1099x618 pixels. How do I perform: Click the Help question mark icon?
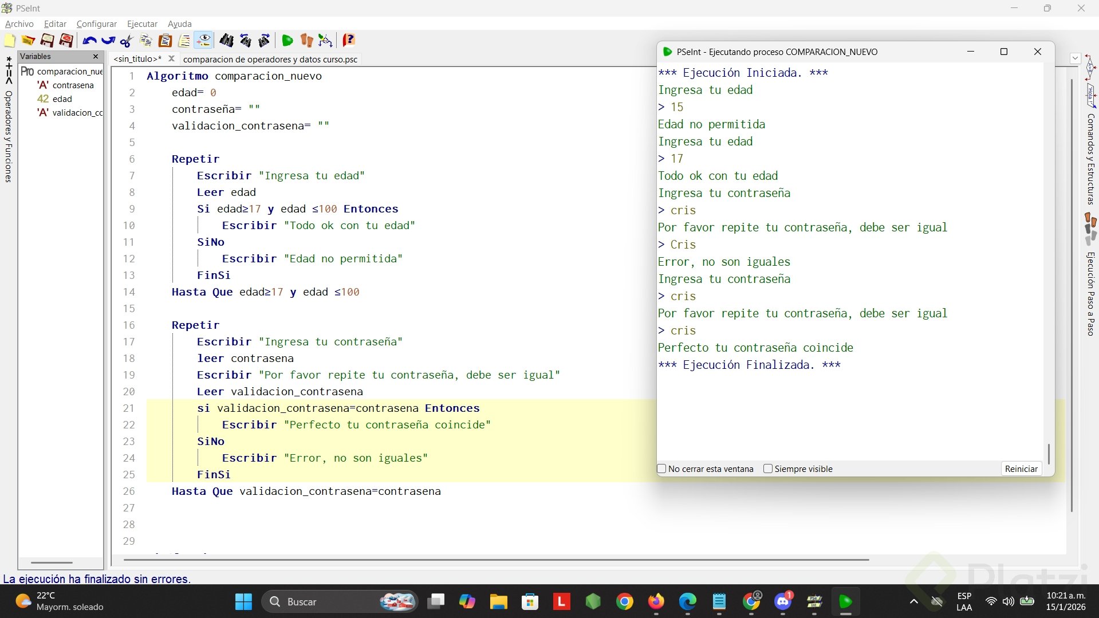(x=348, y=41)
